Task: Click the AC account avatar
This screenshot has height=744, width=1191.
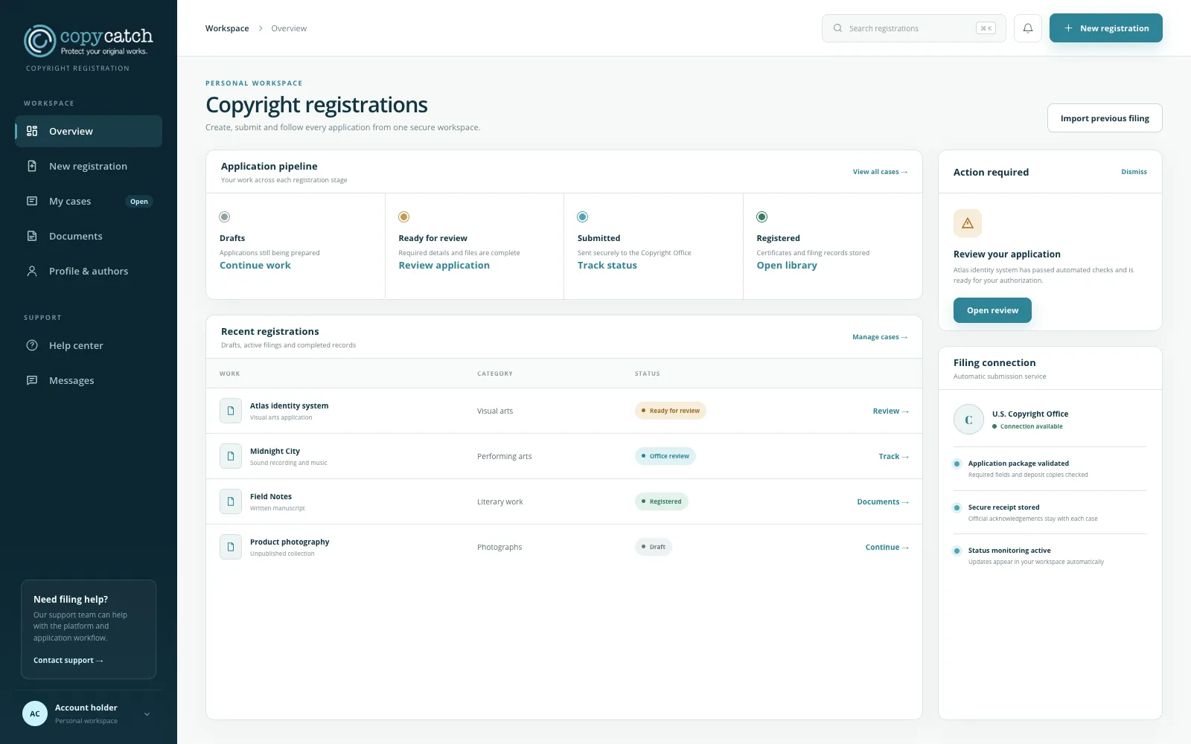Action: click(x=35, y=713)
